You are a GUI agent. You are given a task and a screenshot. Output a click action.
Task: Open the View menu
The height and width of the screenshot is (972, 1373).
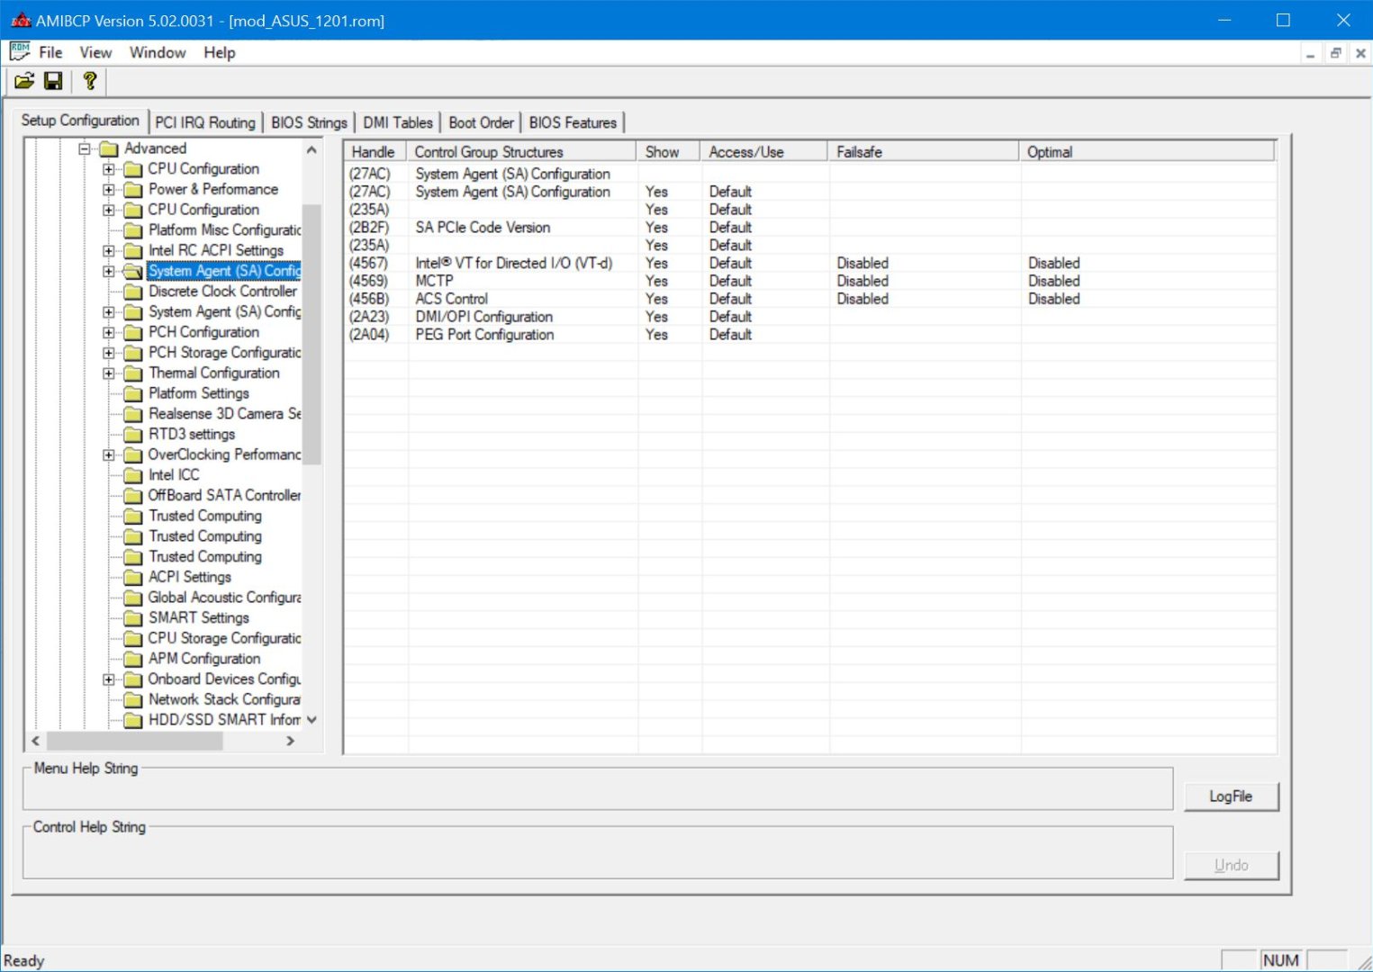(95, 52)
